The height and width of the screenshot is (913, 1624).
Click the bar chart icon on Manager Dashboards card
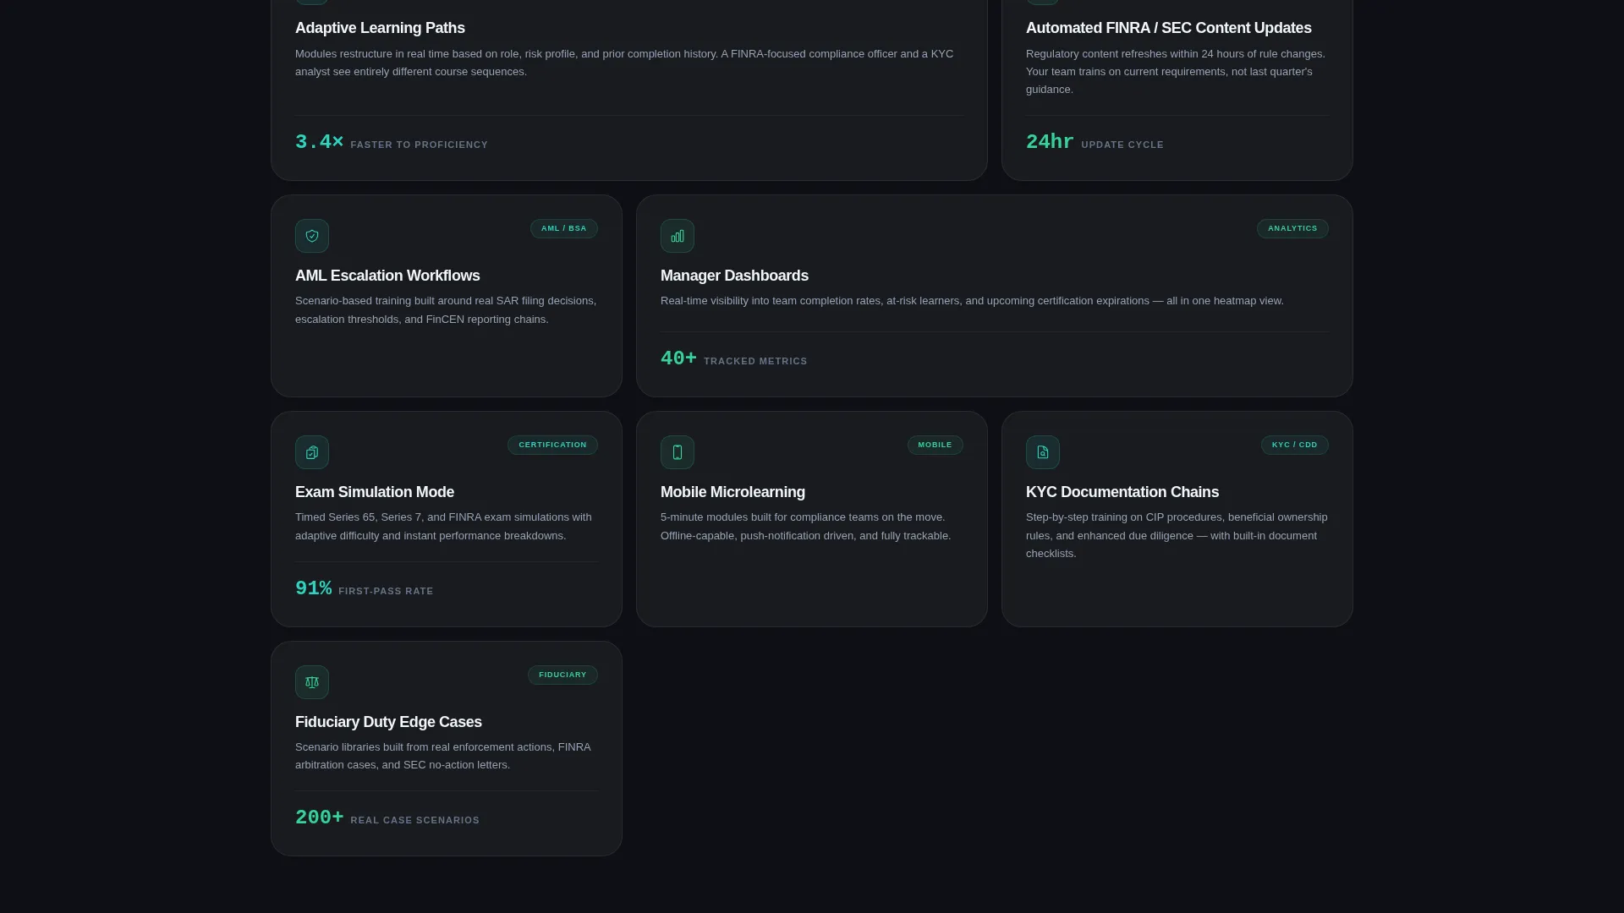click(678, 236)
